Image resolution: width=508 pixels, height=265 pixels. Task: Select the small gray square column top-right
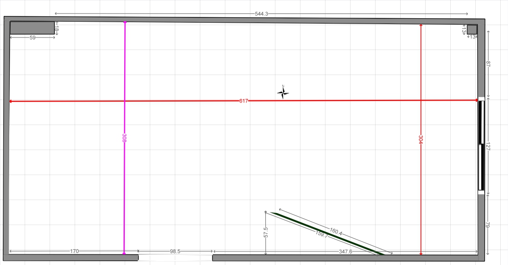click(472, 29)
